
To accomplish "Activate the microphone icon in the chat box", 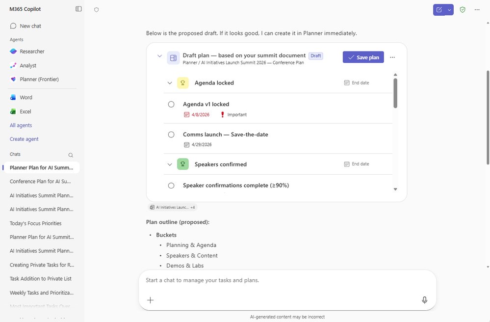I will click(x=424, y=299).
